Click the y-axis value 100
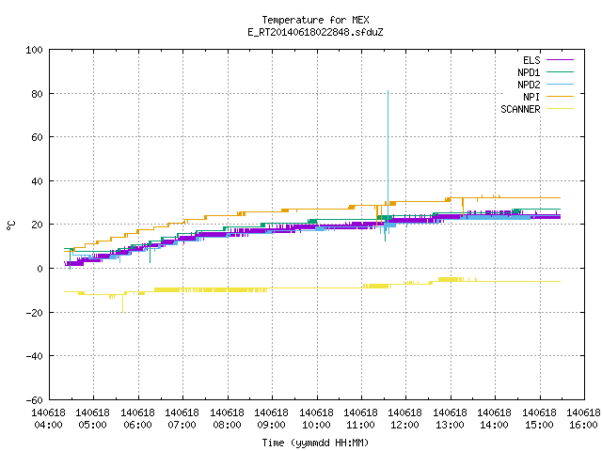Viewport: 602px width, 451px height. tap(34, 50)
